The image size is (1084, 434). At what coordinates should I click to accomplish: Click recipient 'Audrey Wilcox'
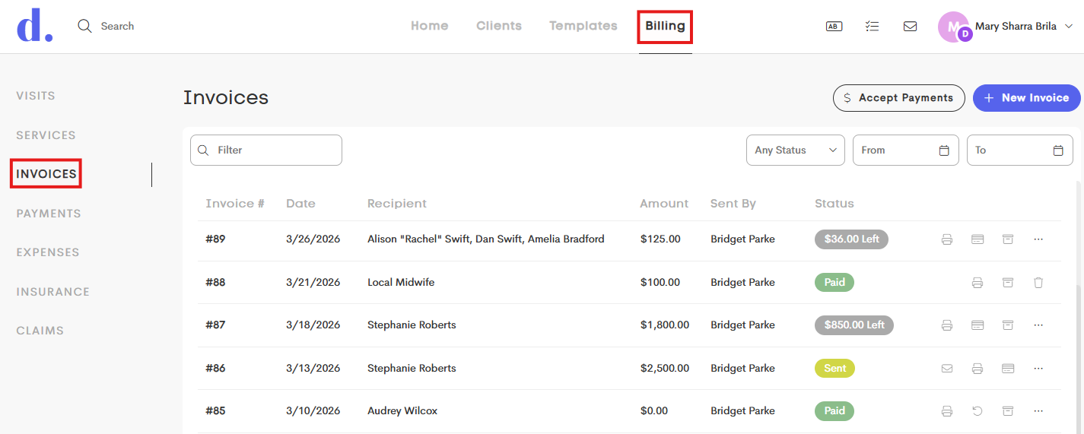(x=402, y=411)
